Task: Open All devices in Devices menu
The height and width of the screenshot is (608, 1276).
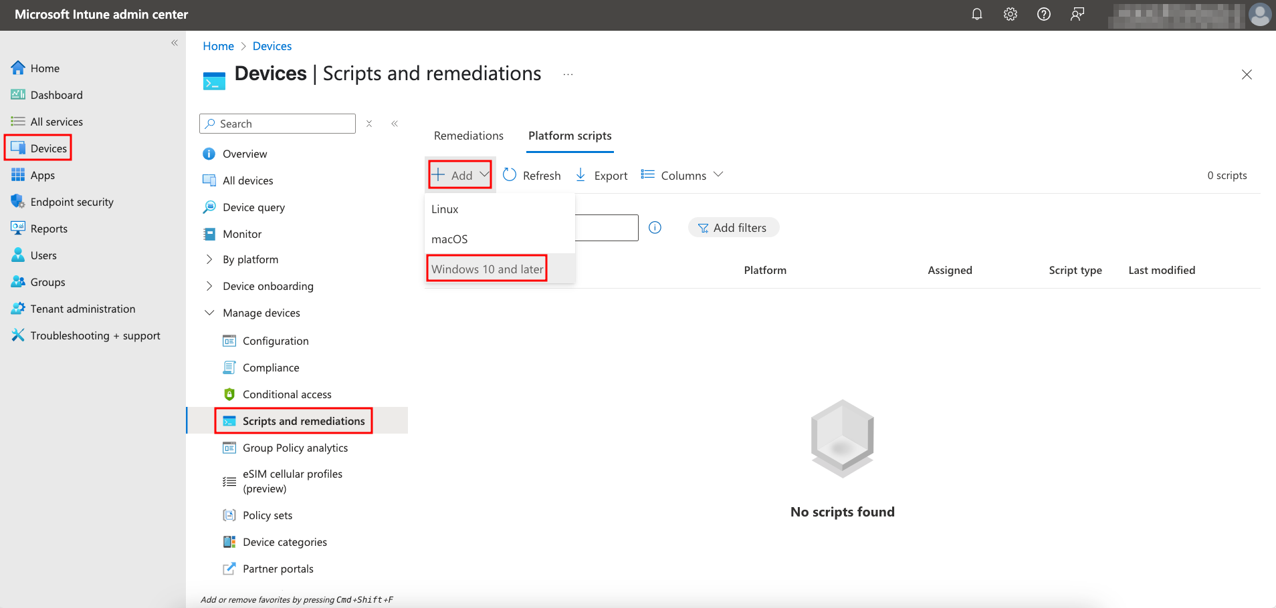Action: tap(238, 180)
